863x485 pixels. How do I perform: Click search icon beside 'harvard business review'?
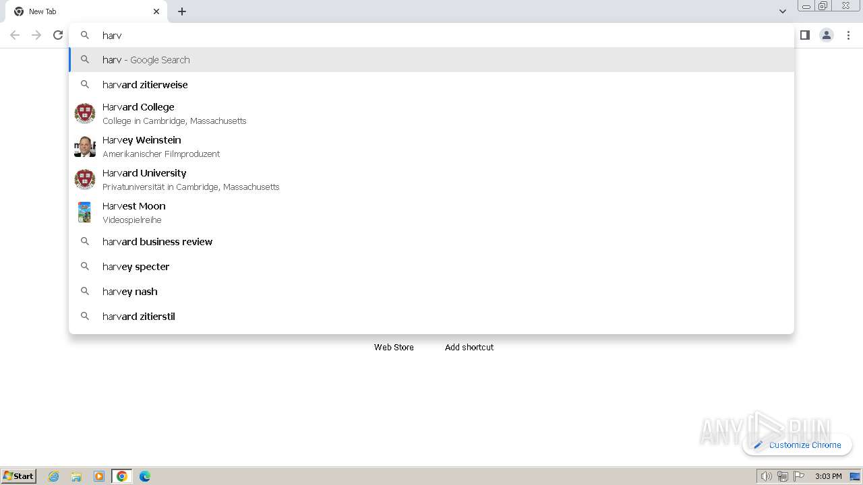coord(85,241)
